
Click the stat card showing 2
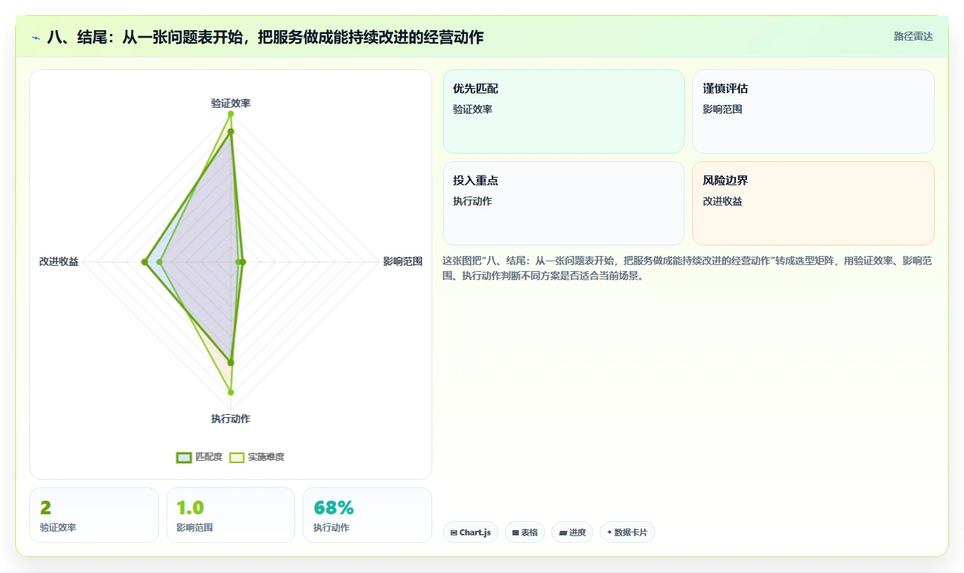coord(94,515)
